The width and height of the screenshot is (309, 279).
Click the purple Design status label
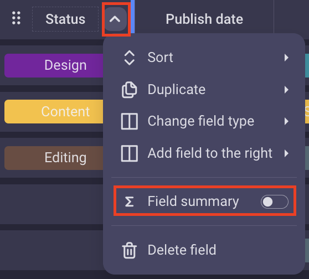click(x=54, y=65)
